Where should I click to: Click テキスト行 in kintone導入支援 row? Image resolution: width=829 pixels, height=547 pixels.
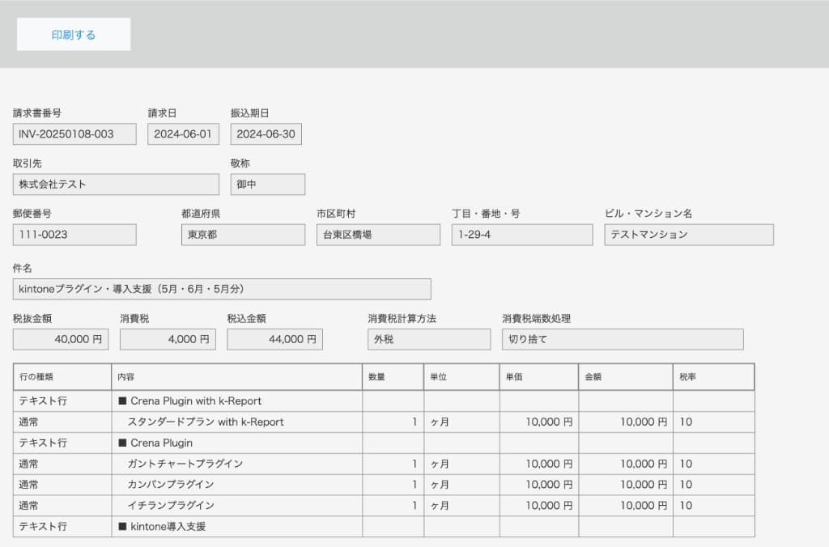point(62,527)
